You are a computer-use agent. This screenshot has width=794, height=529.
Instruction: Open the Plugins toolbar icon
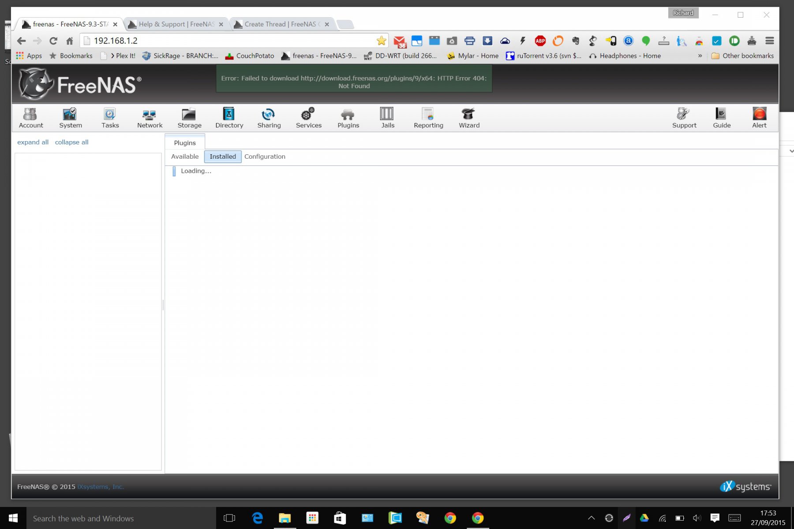tap(348, 118)
